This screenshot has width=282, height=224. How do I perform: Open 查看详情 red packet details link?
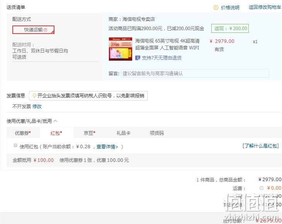click(x=107, y=147)
